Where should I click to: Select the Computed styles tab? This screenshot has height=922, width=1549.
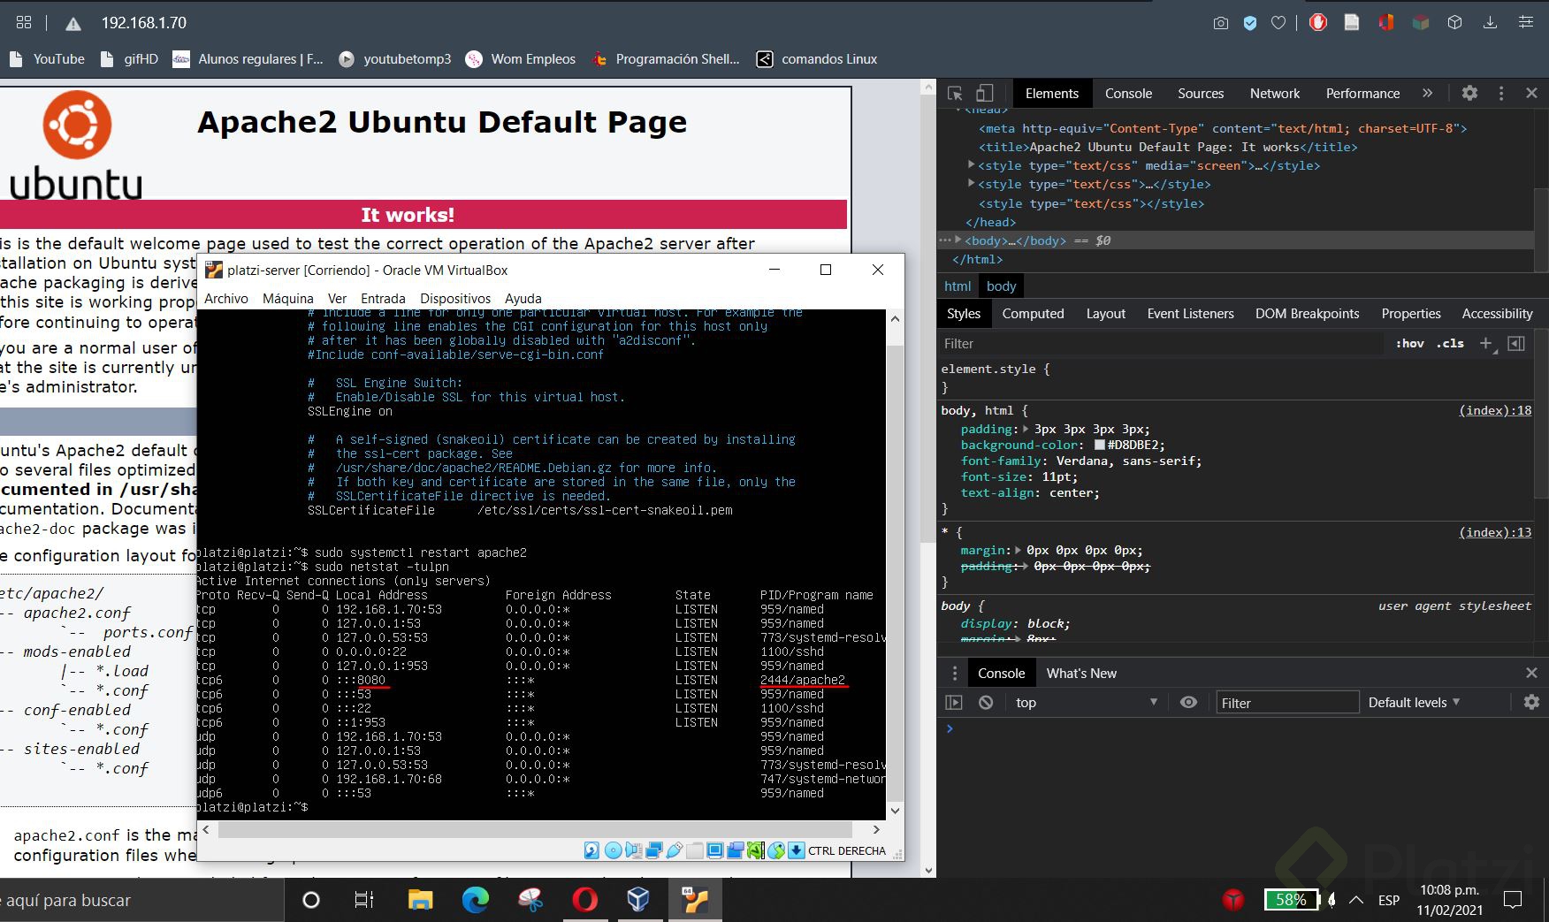[1033, 313]
